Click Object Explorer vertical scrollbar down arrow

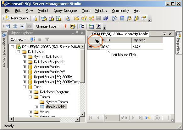(x=82, y=114)
